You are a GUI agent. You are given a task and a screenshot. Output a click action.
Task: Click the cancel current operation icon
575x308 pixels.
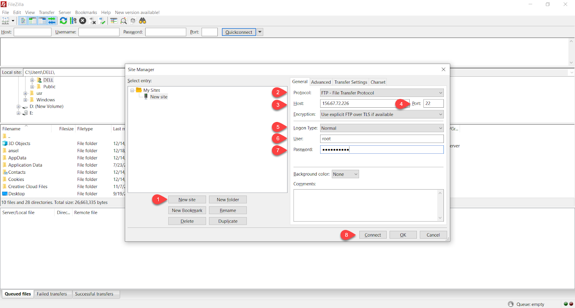(83, 21)
